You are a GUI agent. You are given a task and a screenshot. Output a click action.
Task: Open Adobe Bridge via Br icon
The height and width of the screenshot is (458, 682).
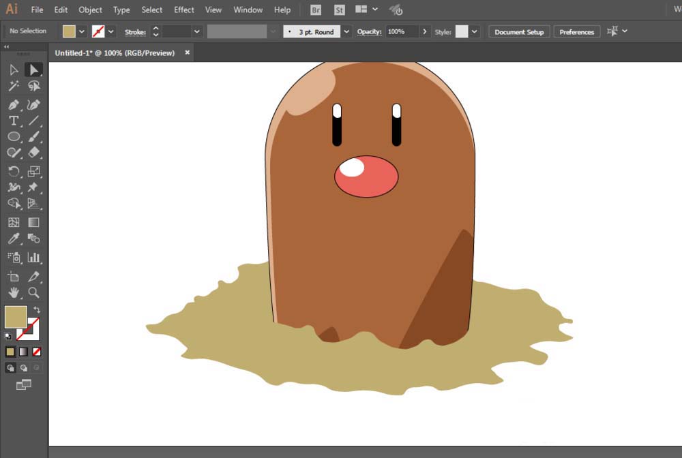coord(316,10)
